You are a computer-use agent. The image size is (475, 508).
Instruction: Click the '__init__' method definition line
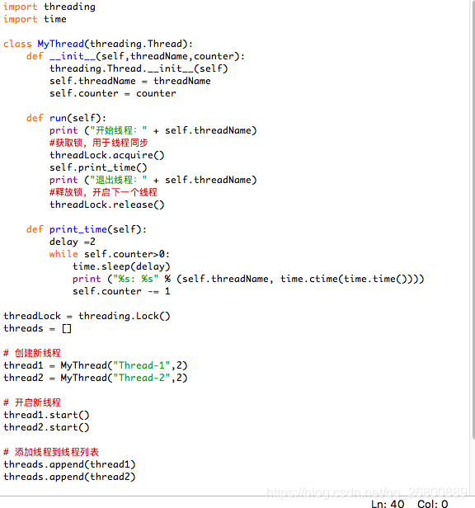[x=135, y=56]
